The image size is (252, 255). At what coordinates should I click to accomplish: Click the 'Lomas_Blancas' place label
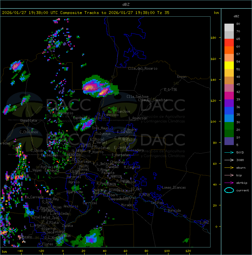174,187
